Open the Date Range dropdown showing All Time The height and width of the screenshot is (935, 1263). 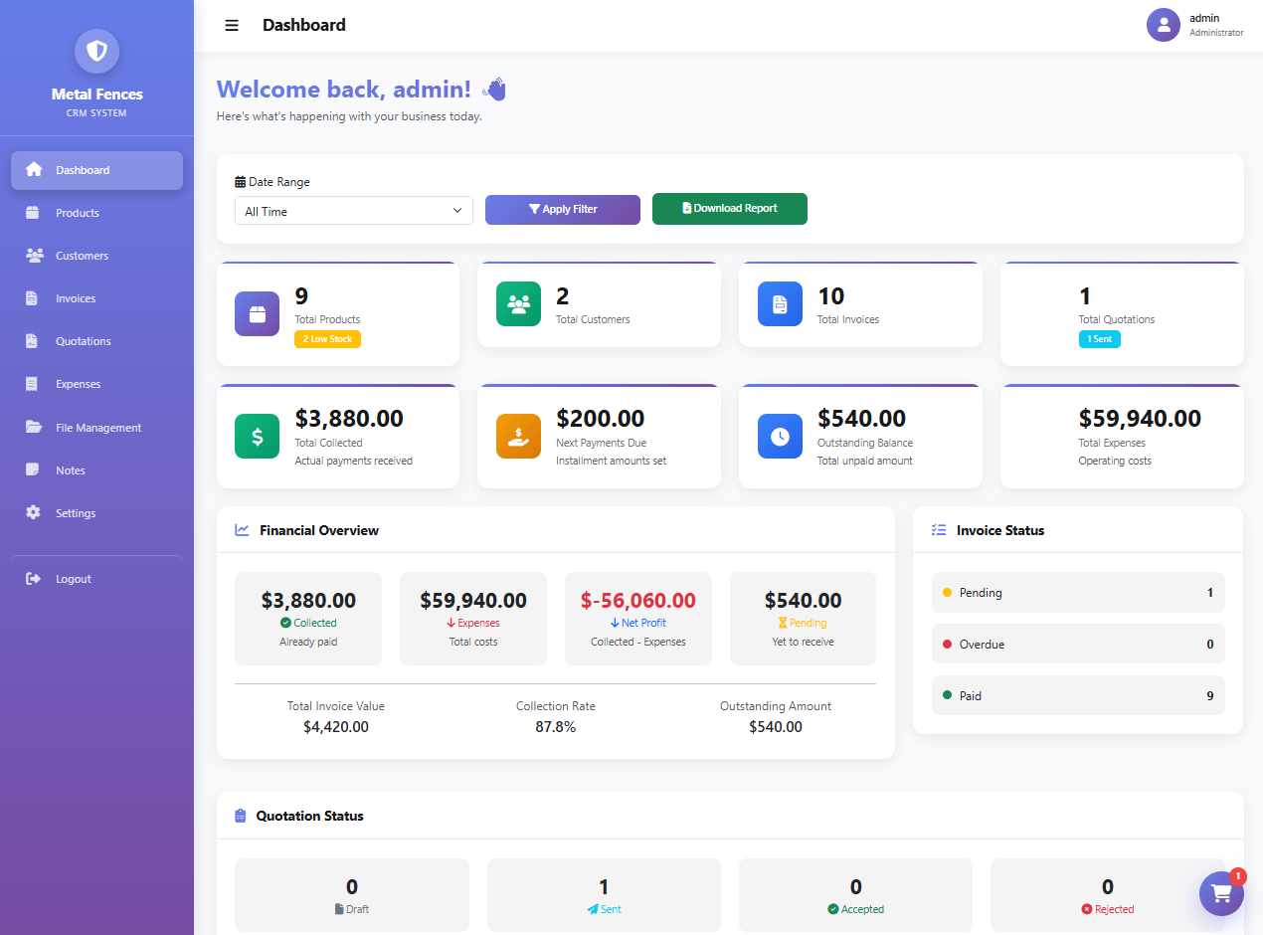click(353, 211)
